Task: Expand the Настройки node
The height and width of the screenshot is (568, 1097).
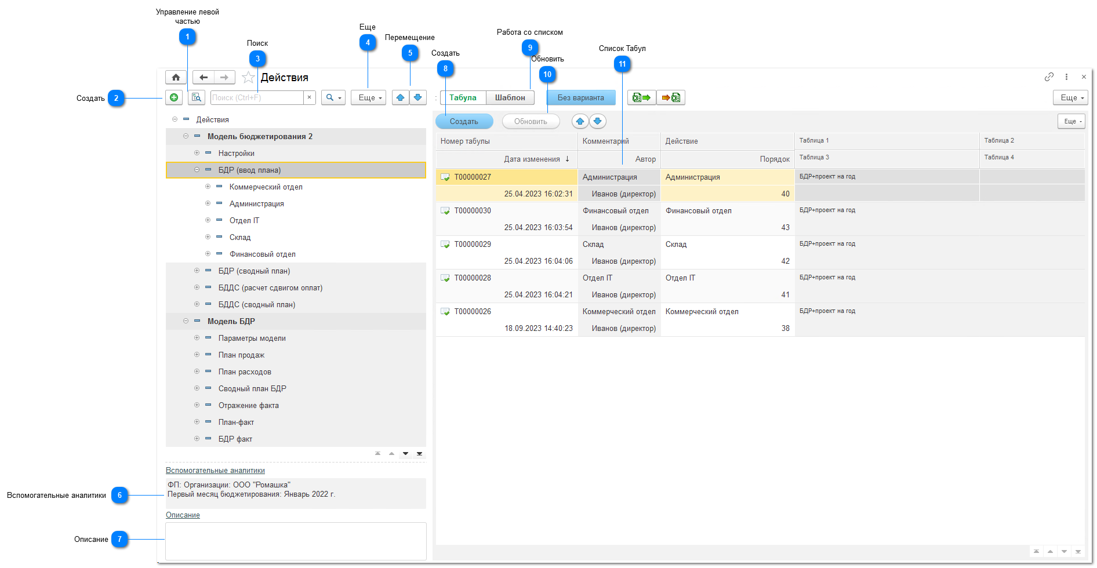Action: (x=197, y=153)
